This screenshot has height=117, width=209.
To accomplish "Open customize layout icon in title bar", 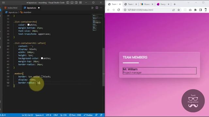I will point(81,3).
